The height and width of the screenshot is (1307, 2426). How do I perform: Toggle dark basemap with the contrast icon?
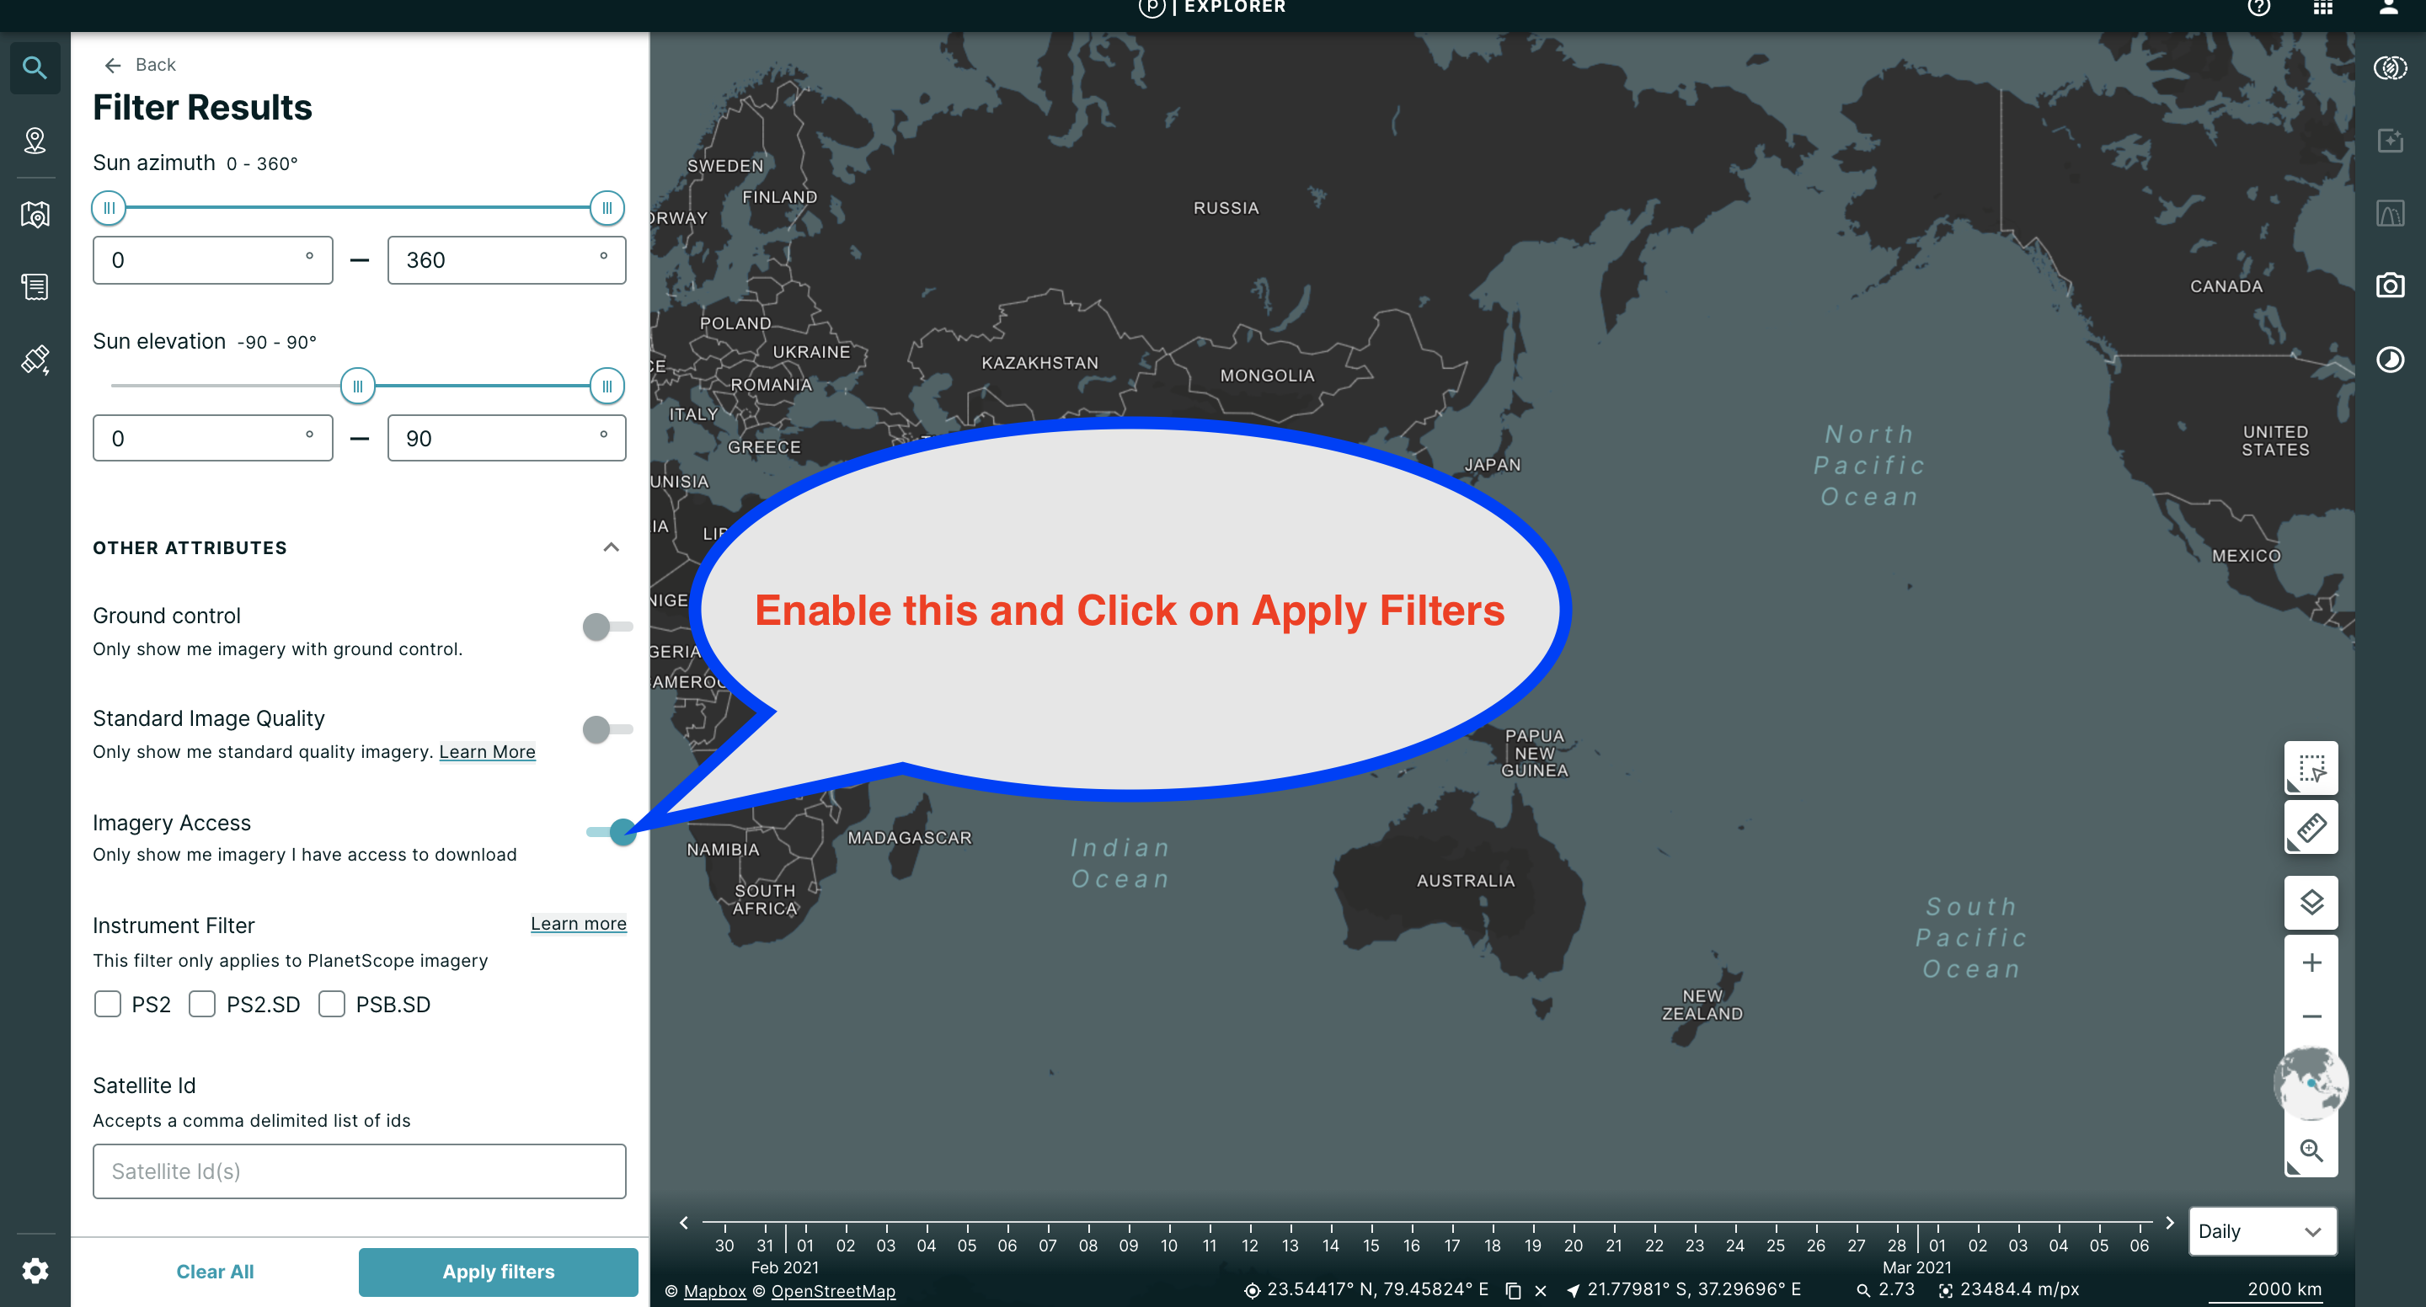2391,359
